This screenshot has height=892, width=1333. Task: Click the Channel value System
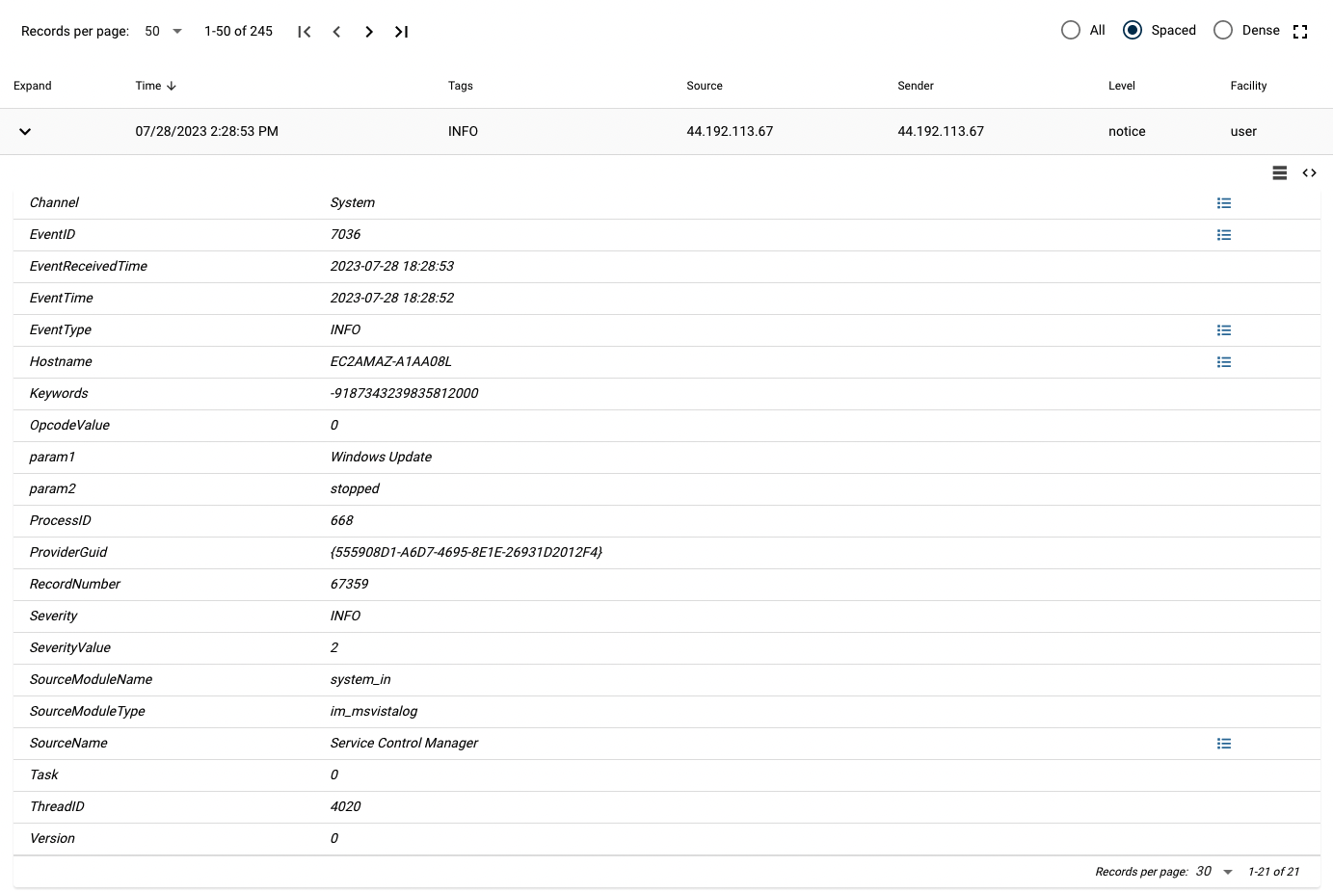pyautogui.click(x=353, y=202)
